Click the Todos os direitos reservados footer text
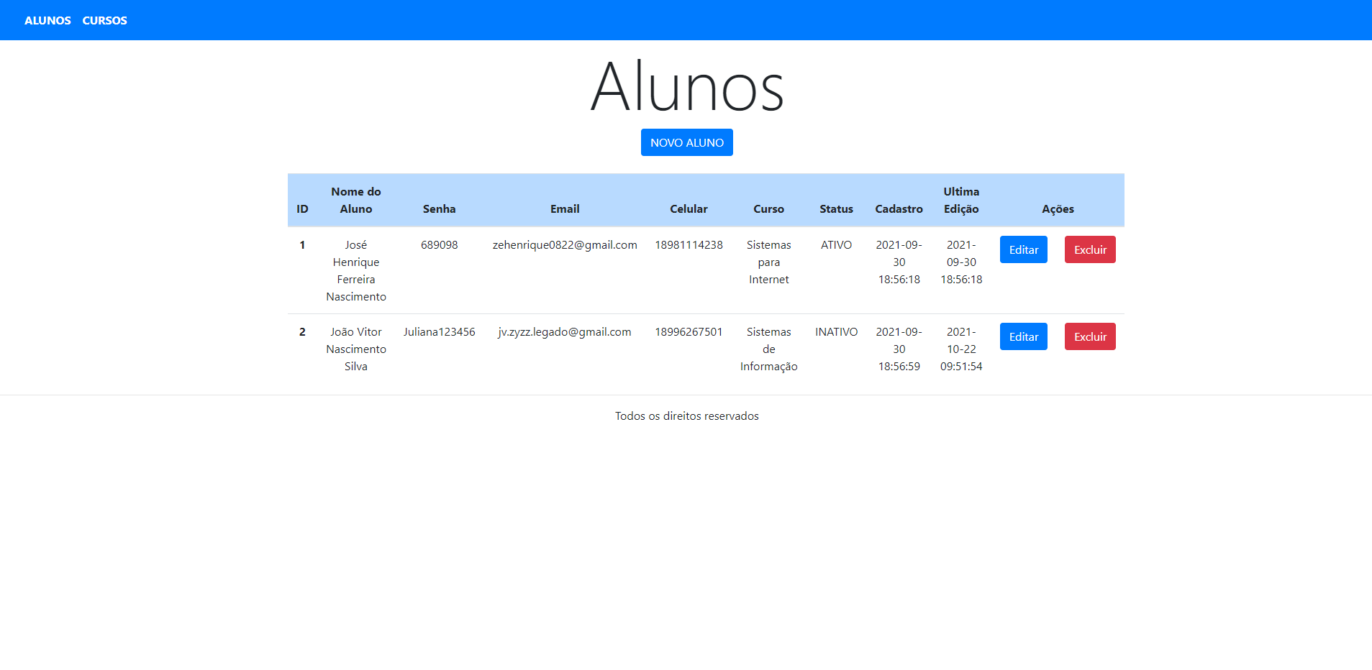1372x670 pixels. [686, 416]
